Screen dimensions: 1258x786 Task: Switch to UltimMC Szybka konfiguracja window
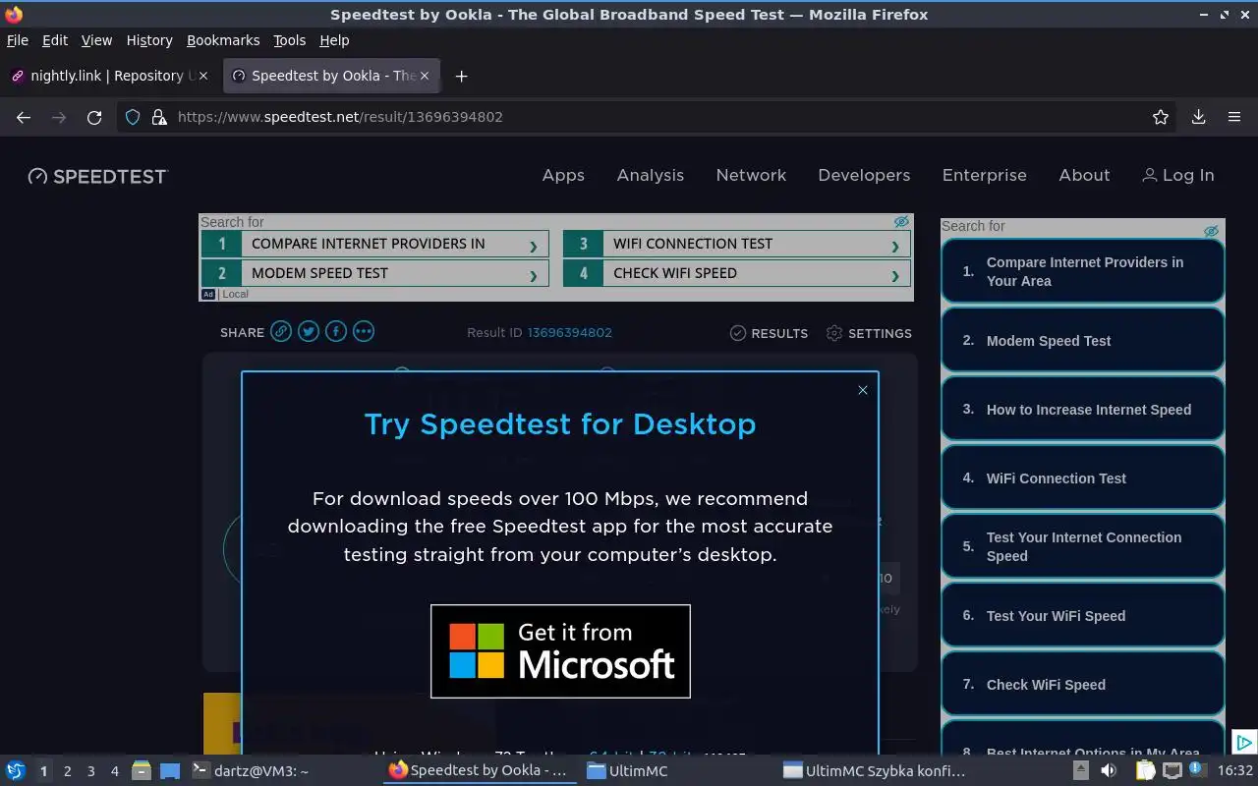(x=875, y=771)
